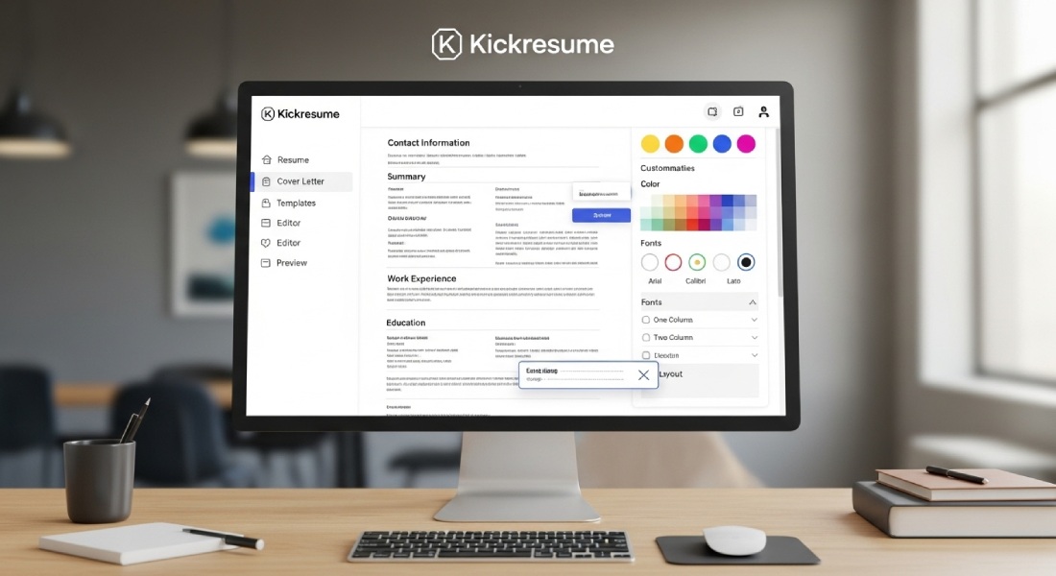Tick the checkbox below Two Column
The width and height of the screenshot is (1056, 576).
point(646,355)
